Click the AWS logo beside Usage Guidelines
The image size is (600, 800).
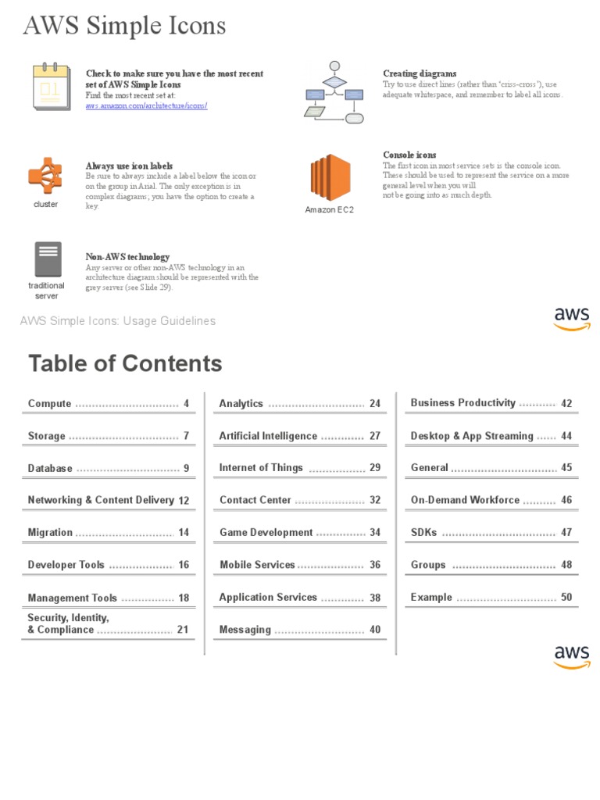tap(572, 317)
